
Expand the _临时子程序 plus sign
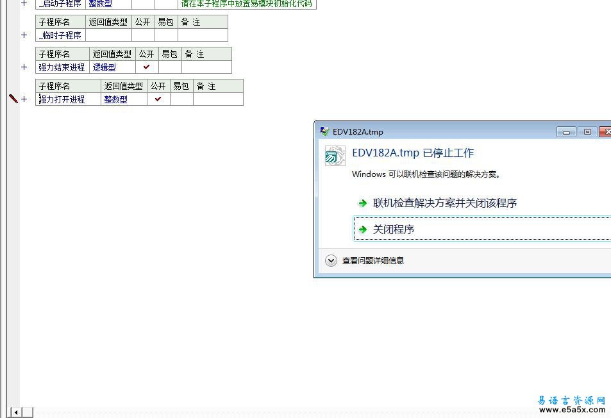pyautogui.click(x=24, y=35)
